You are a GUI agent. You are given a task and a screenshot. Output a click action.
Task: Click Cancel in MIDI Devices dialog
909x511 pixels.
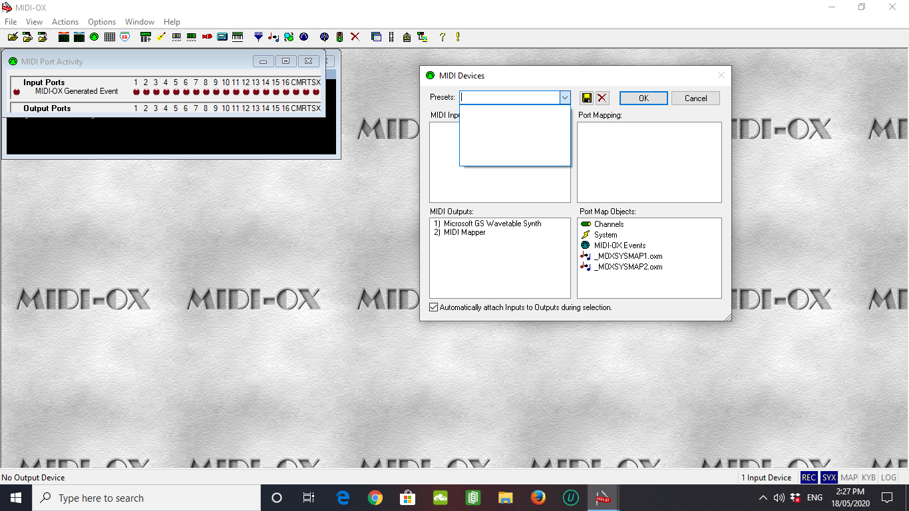[695, 98]
